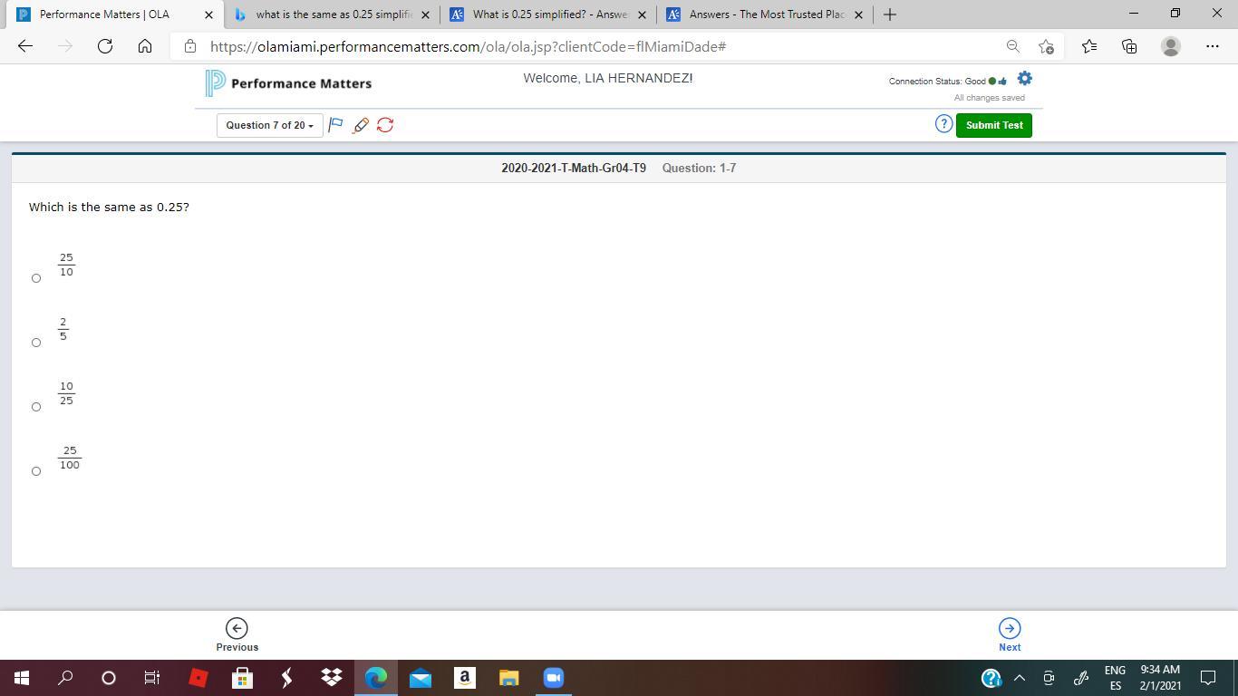Switch to the Bing search results tab
Screen dimensions: 1238x696
pos(333,14)
